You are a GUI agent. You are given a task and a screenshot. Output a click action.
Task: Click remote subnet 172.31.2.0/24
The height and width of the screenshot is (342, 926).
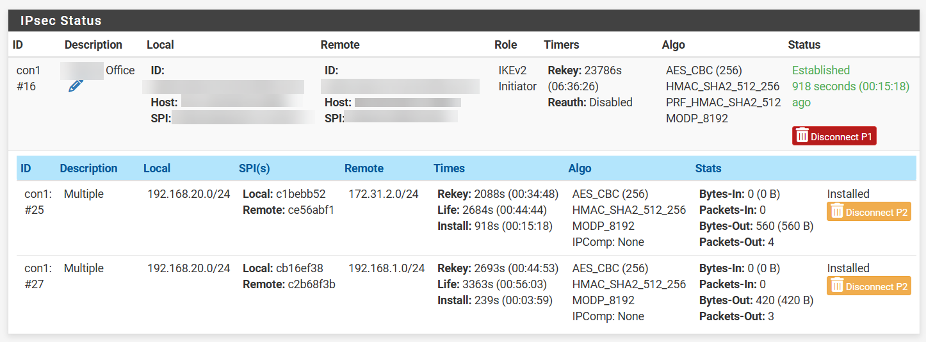coord(383,194)
